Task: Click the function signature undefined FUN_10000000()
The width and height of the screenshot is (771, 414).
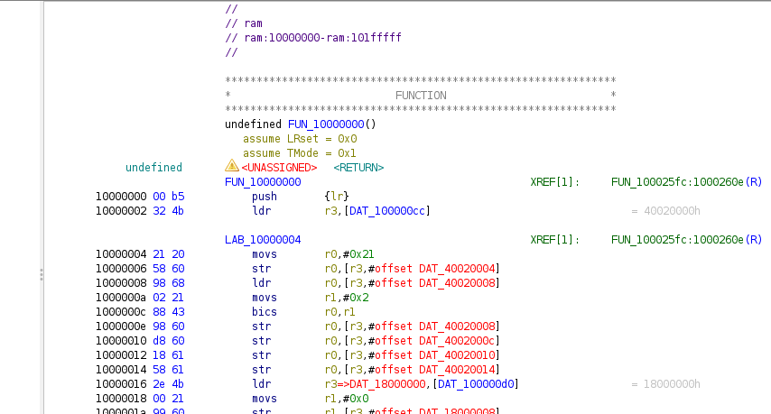Action: pyautogui.click(x=300, y=124)
